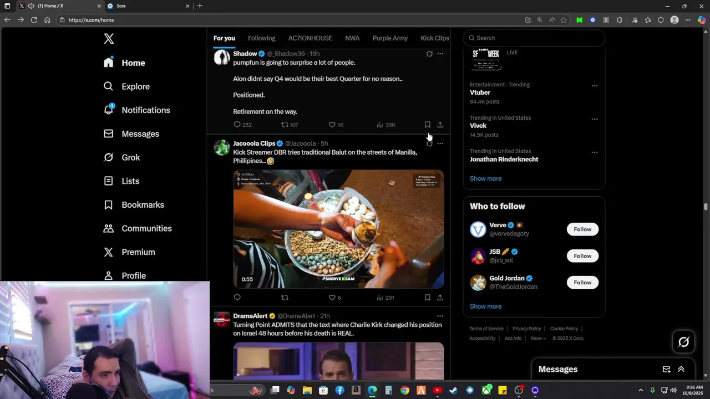Image resolution: width=710 pixels, height=399 pixels.
Task: Follow the Verve account
Action: tap(582, 229)
